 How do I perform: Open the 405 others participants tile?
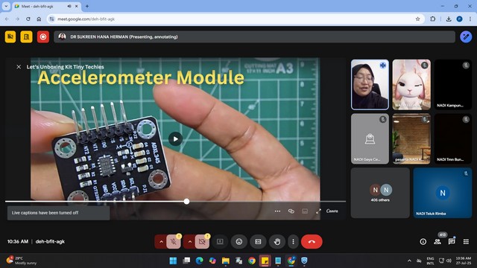click(x=380, y=193)
